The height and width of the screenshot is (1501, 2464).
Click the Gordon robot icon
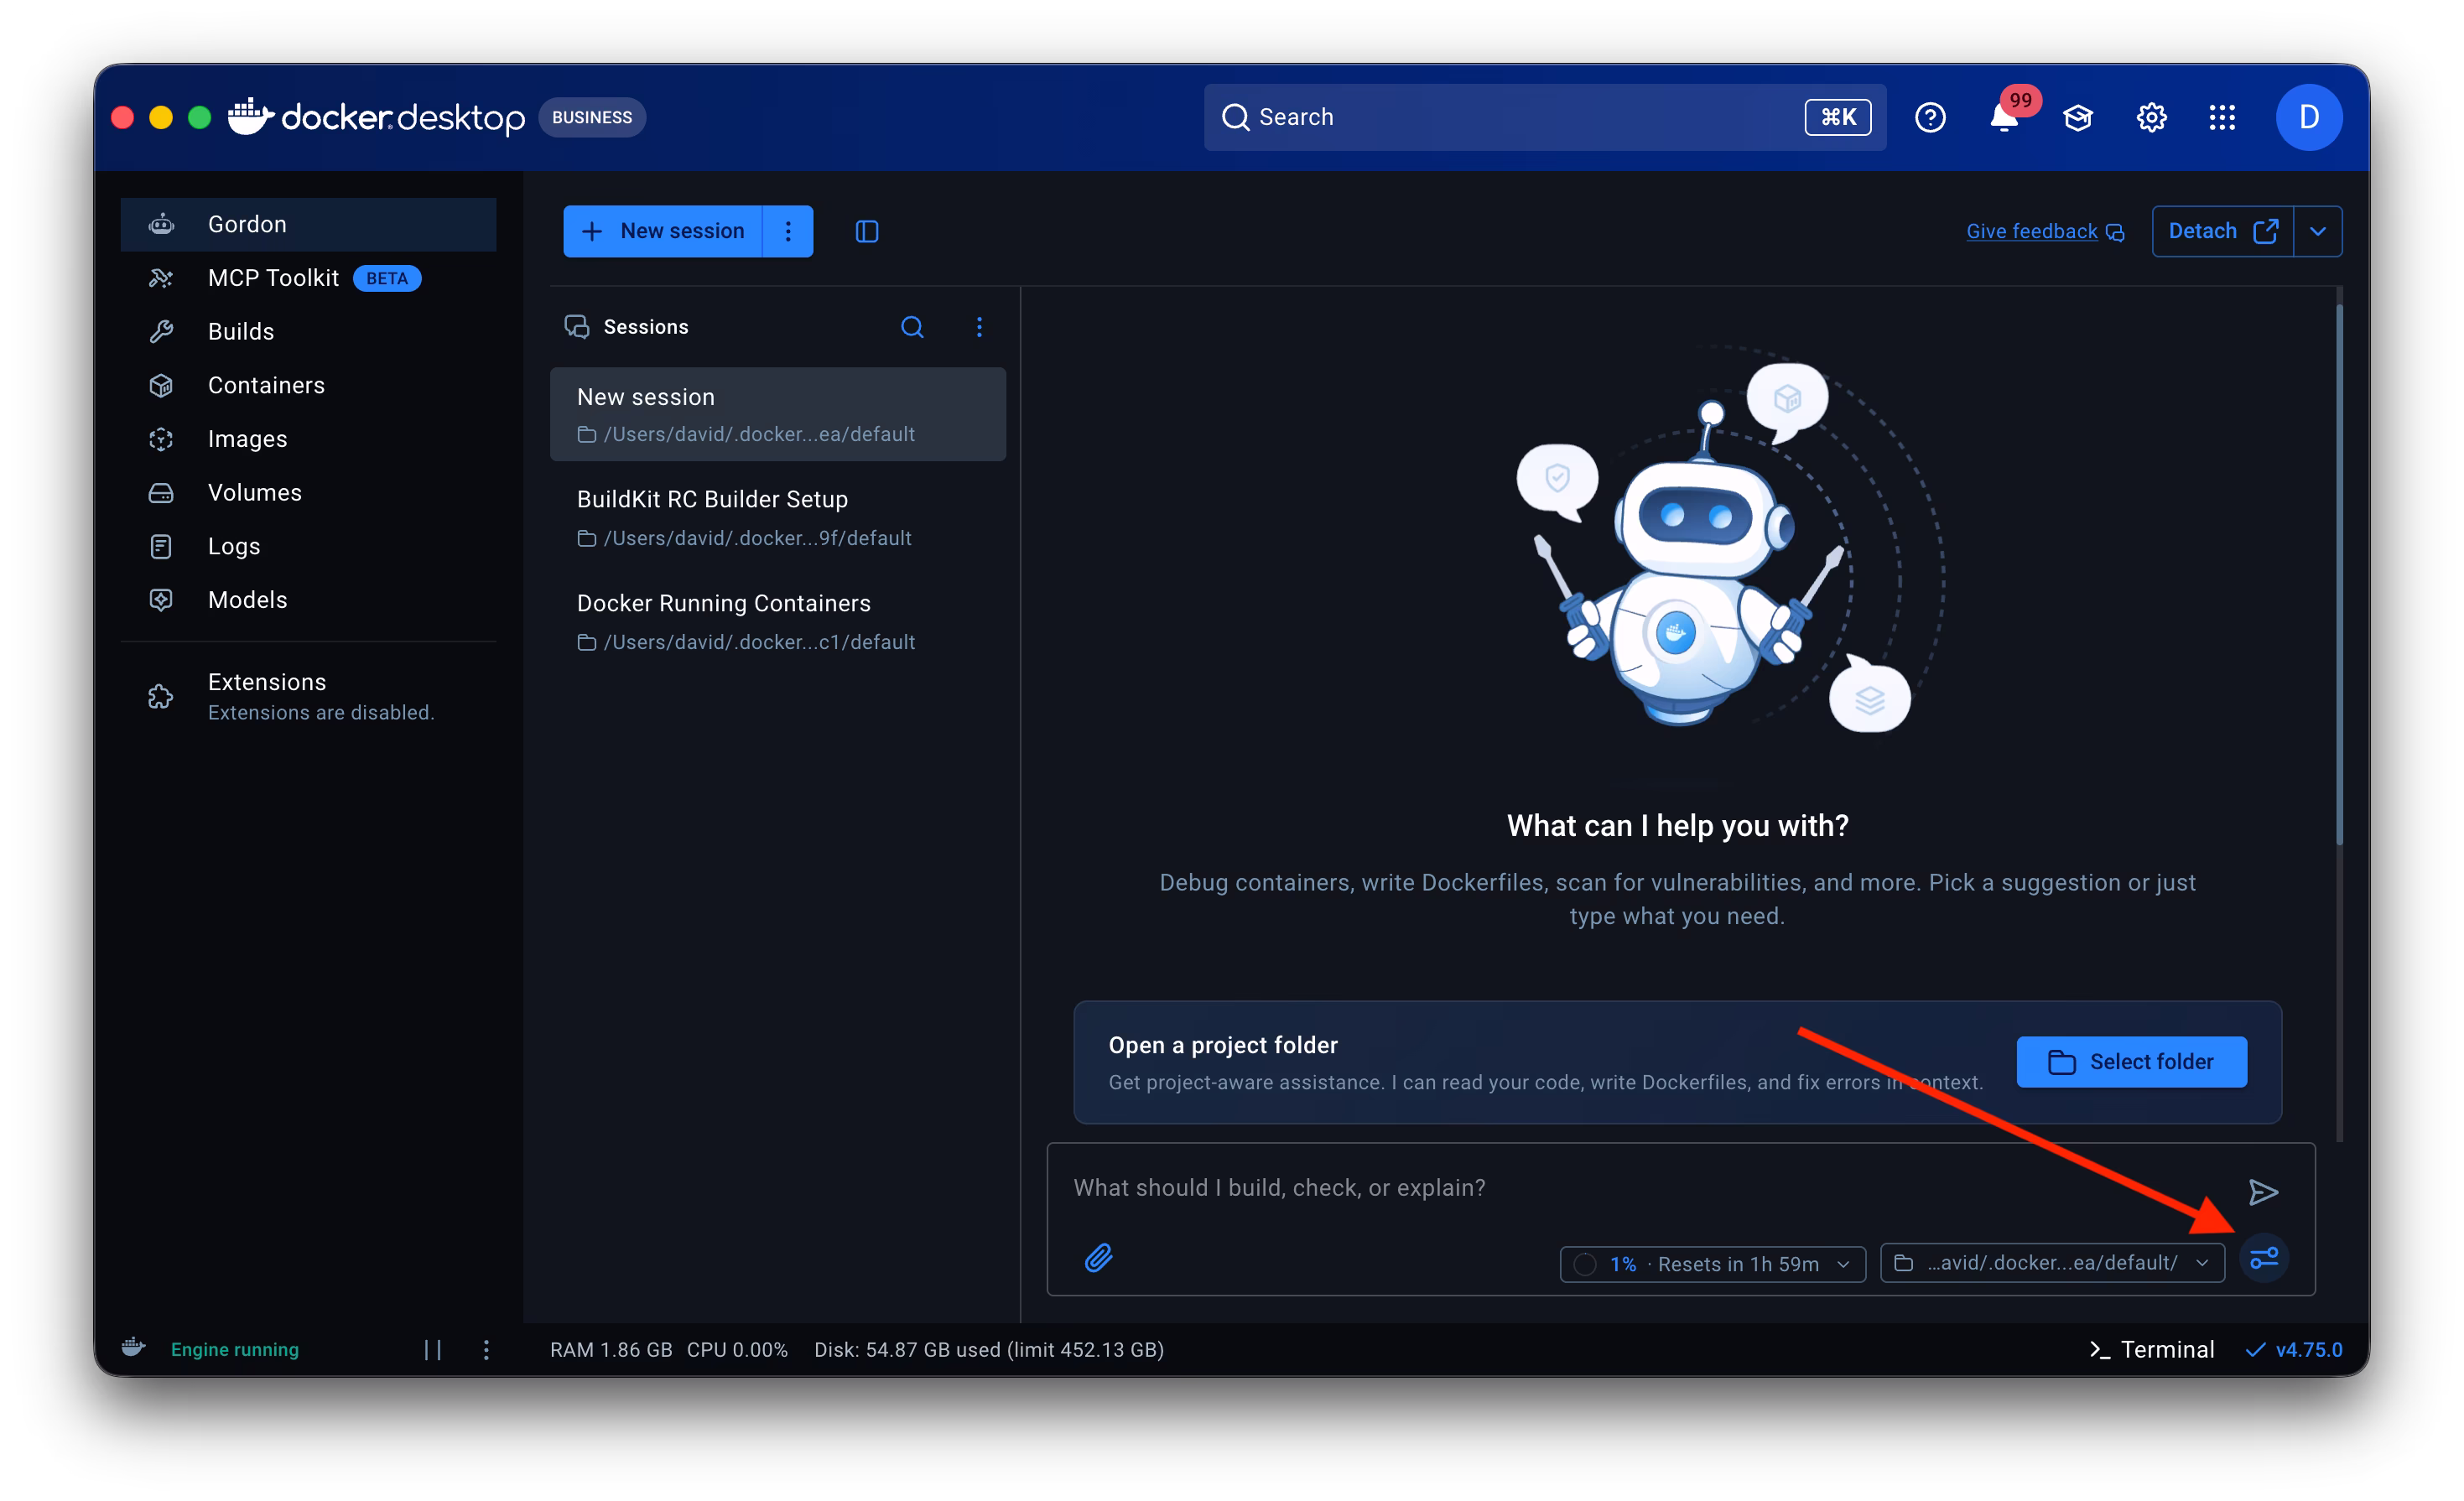(x=161, y=224)
